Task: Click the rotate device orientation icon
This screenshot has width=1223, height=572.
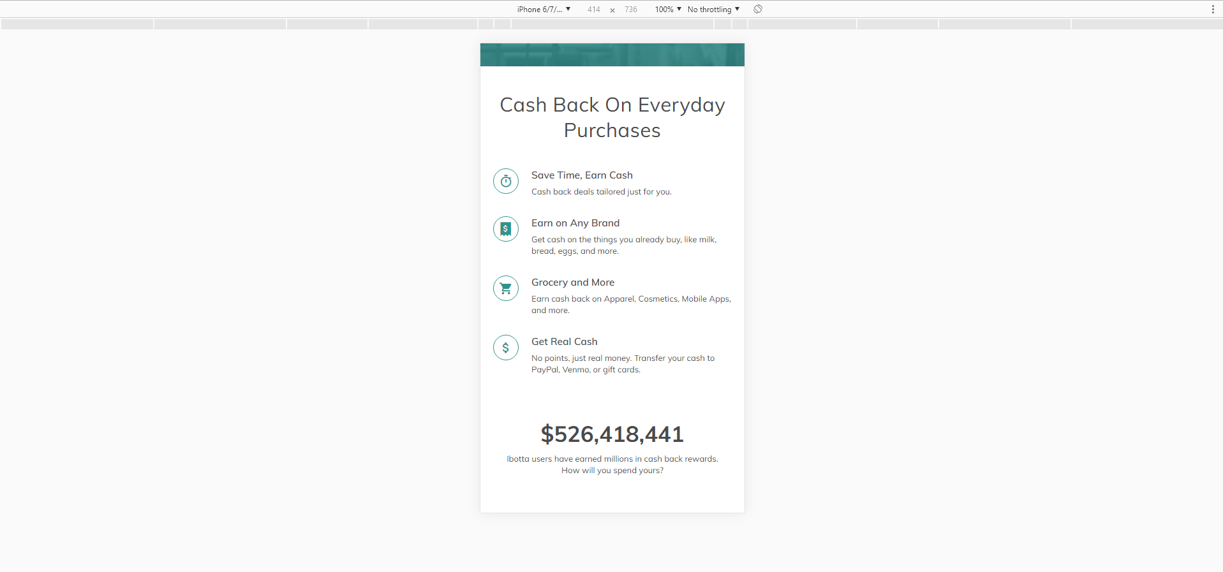Action: pos(758,9)
